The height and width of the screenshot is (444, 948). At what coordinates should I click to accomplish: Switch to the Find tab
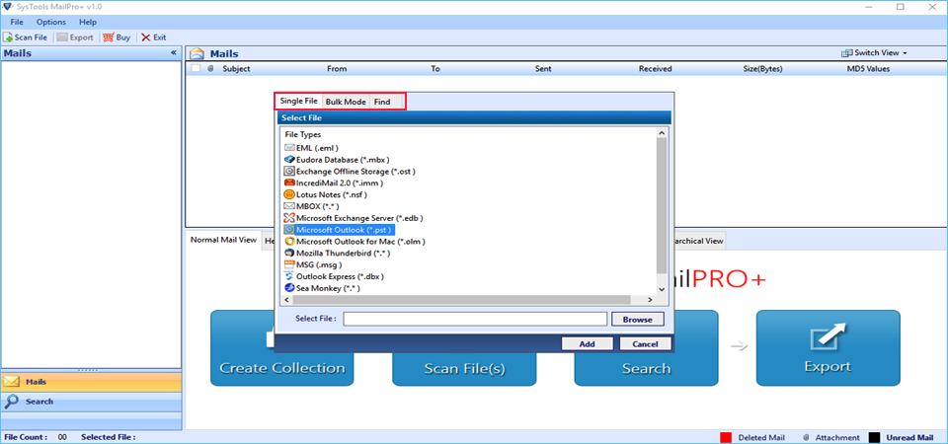(382, 102)
